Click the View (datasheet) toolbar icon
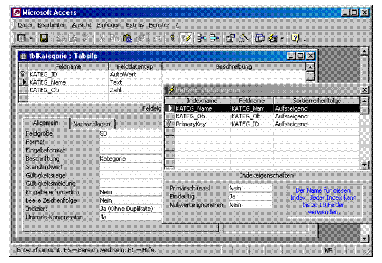The image size is (382, 263). tap(21, 38)
